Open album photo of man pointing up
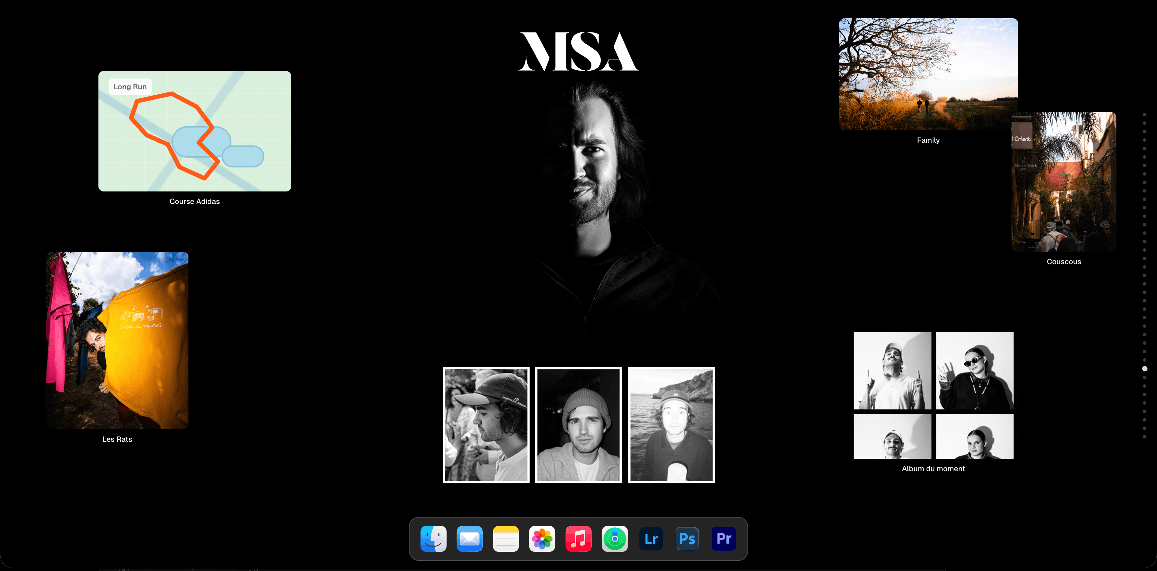This screenshot has height=571, width=1157. (x=892, y=371)
